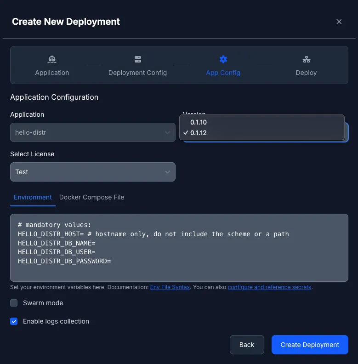Viewport: 358px width, 364px height.
Task: Switch to the Docker Compose File tab
Action: [92, 197]
